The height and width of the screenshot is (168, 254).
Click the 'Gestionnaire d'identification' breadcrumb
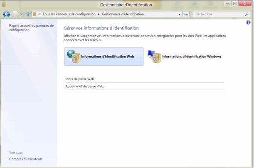[123, 14]
